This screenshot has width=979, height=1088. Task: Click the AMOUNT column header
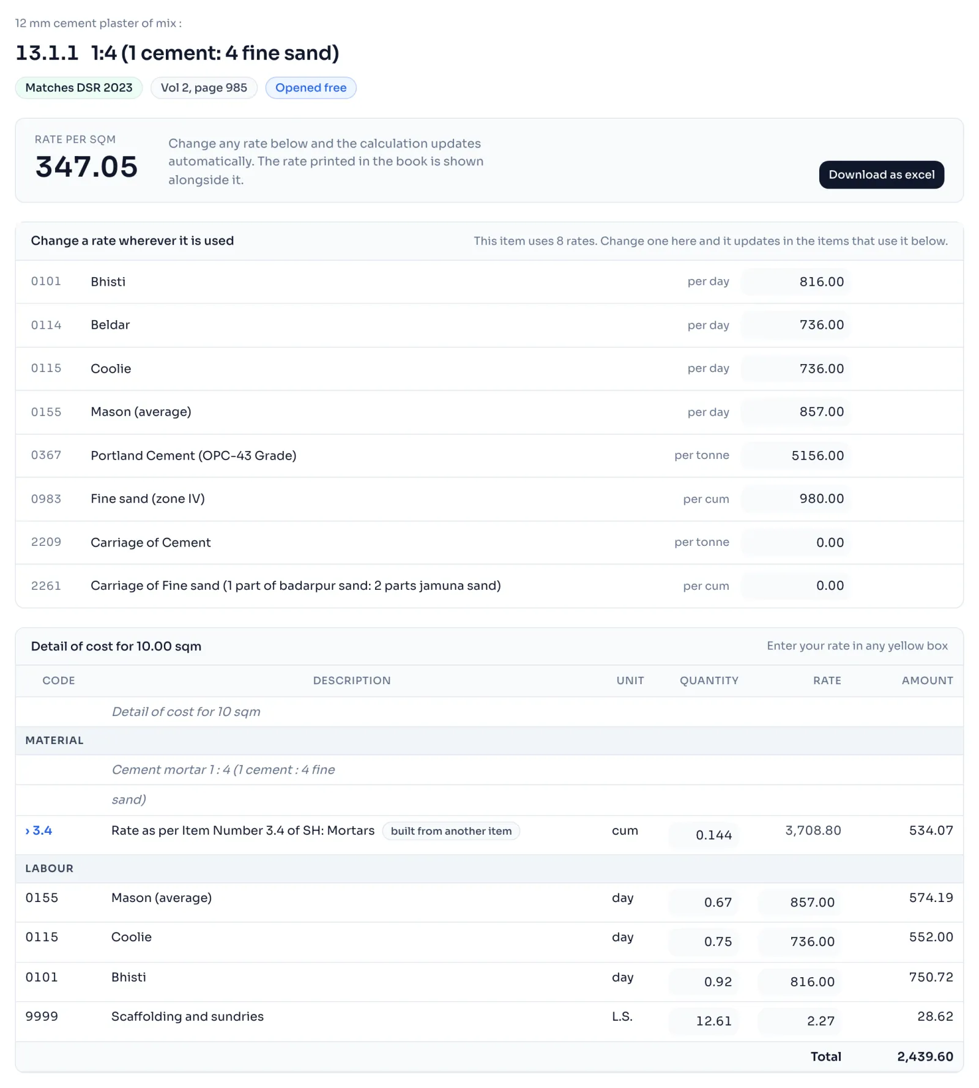click(x=927, y=680)
